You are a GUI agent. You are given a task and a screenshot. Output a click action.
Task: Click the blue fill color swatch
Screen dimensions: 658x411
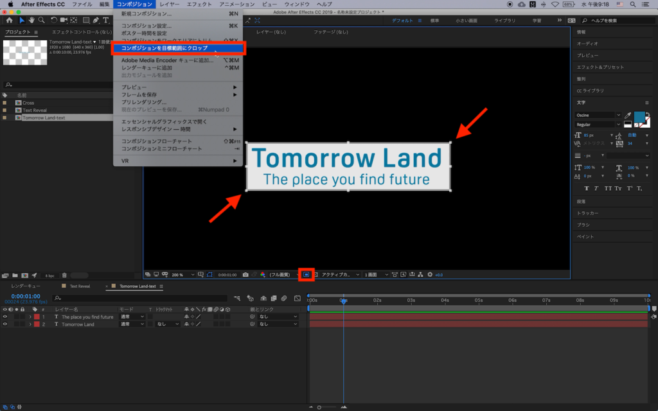click(639, 117)
